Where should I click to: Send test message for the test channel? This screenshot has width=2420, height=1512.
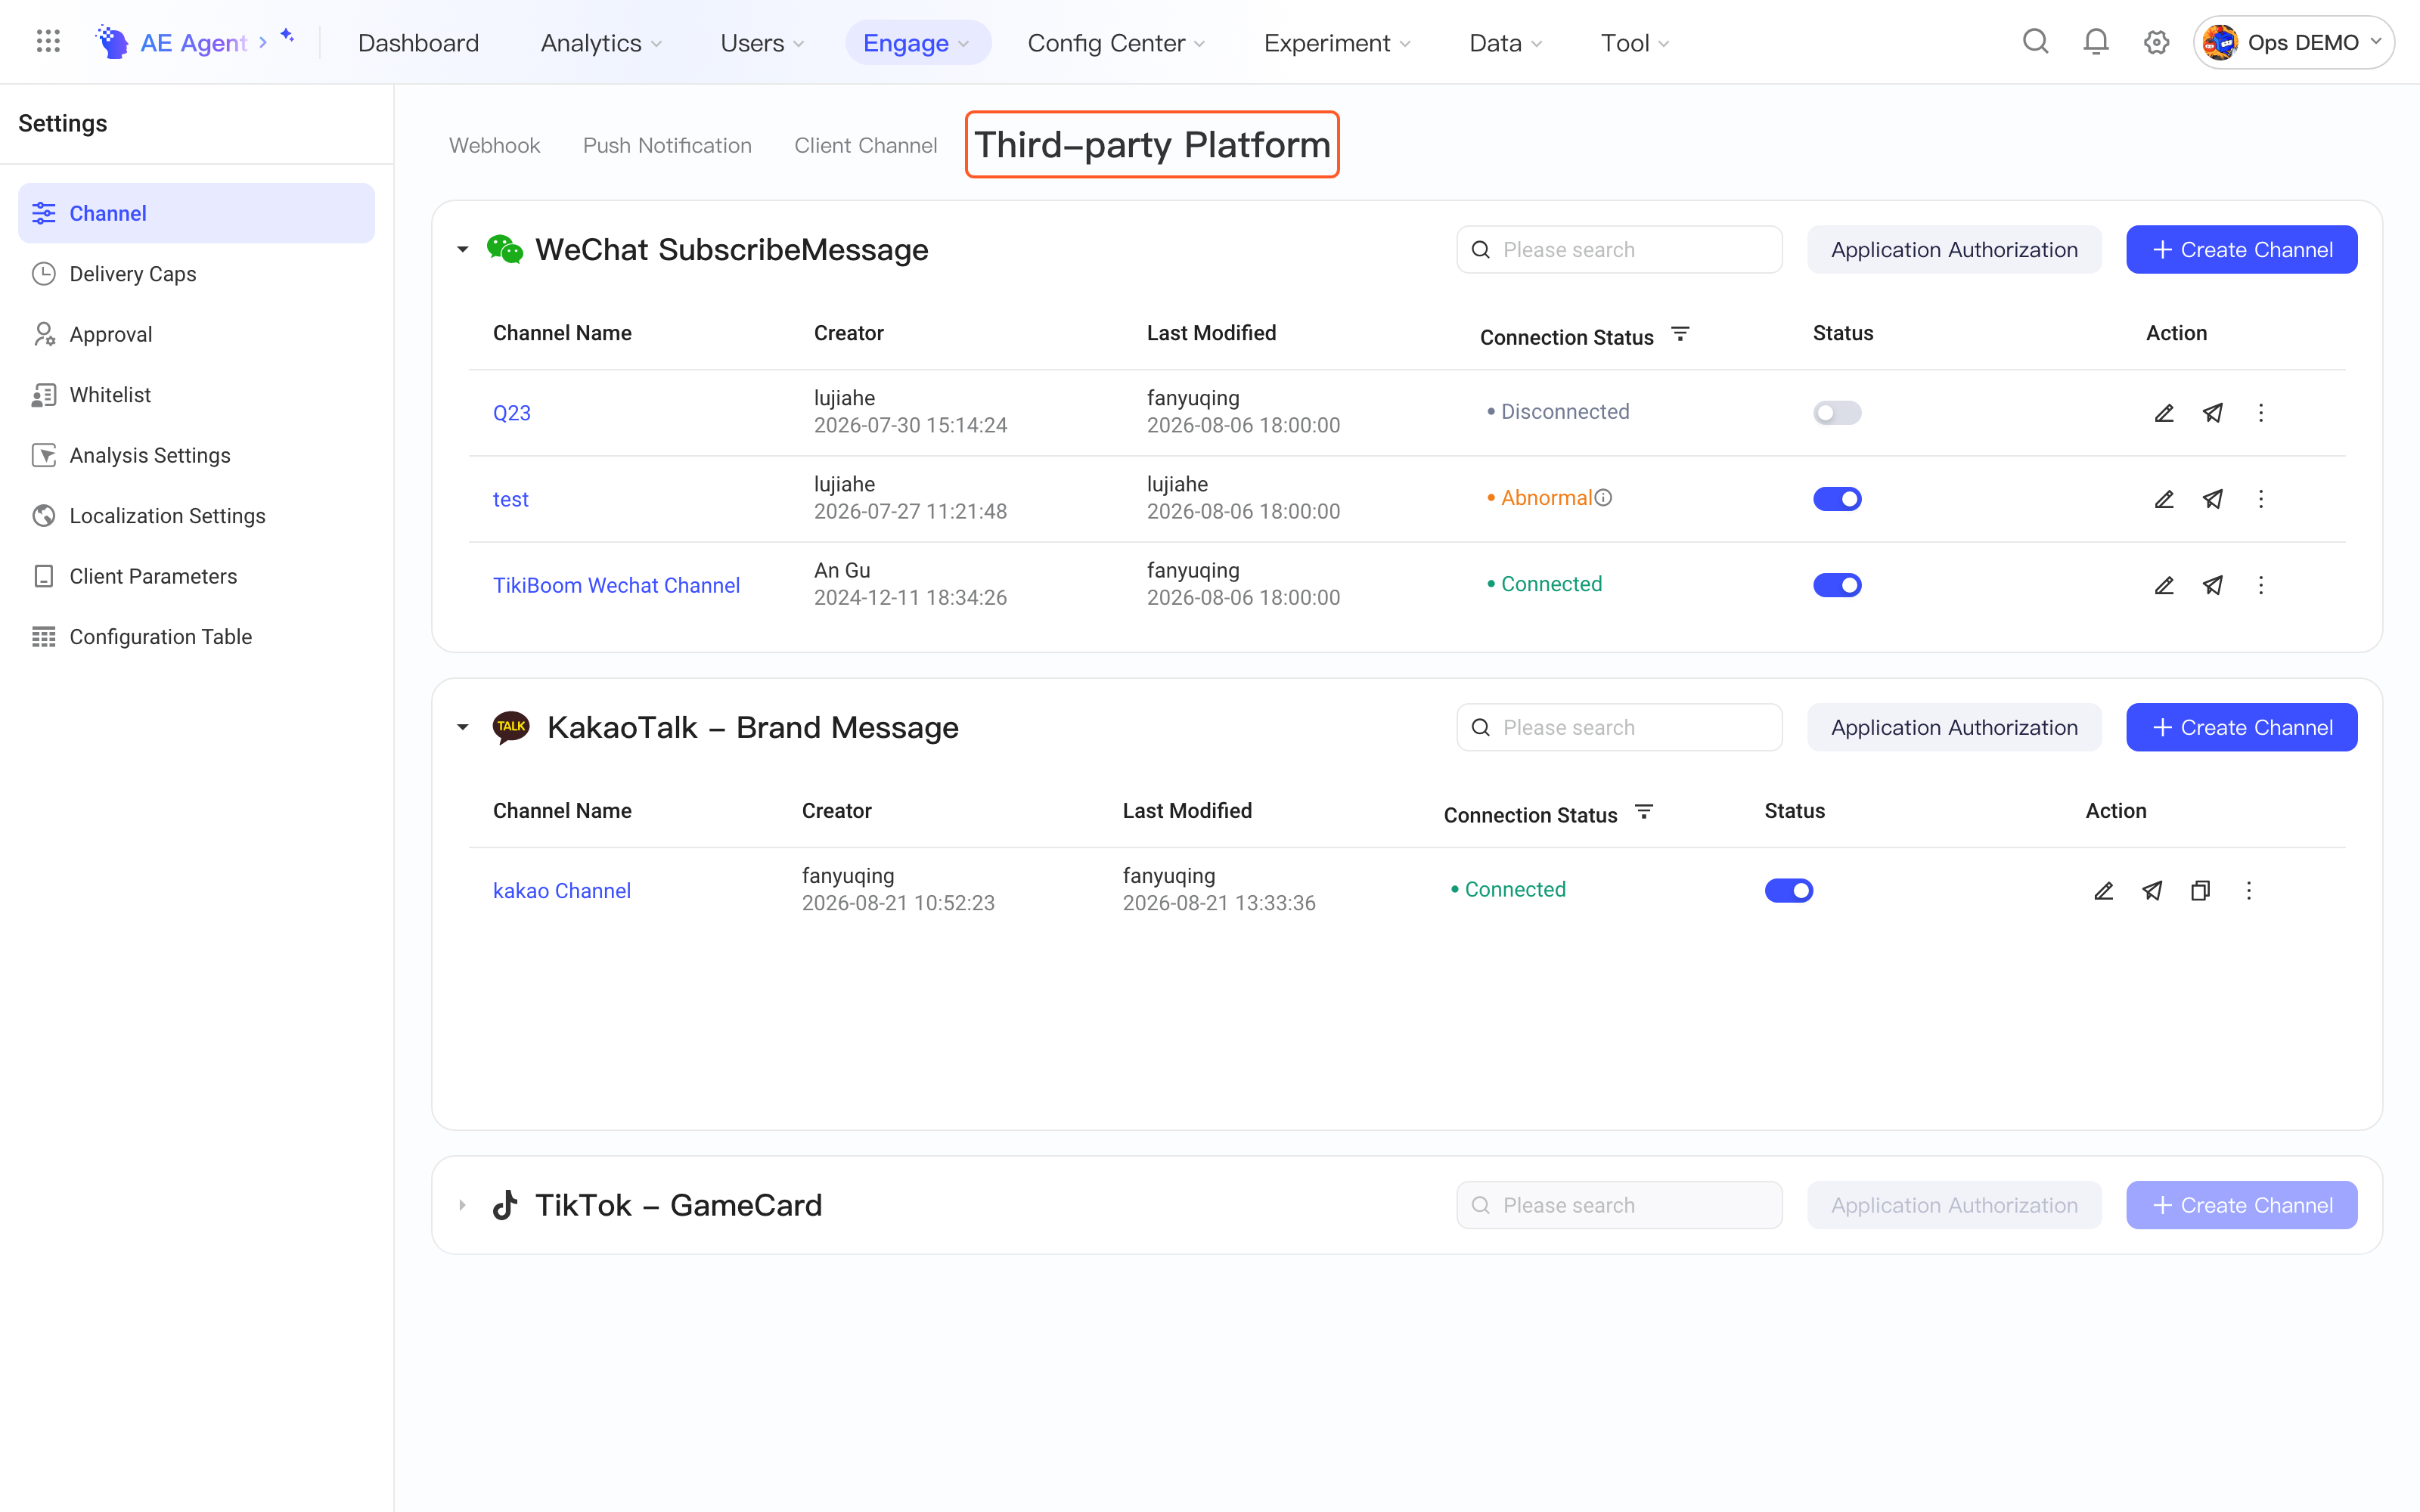pos(2213,499)
